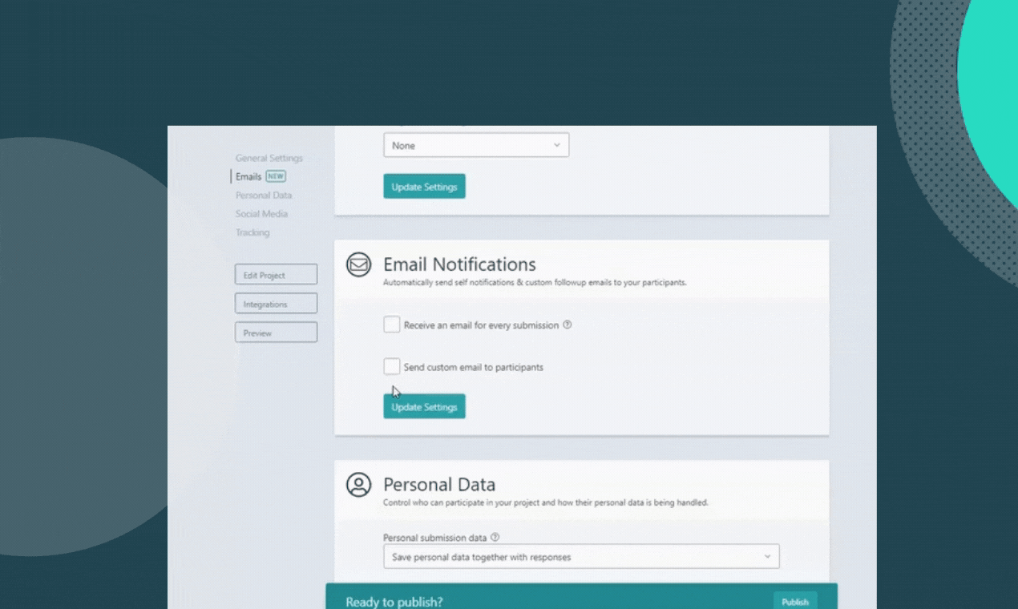This screenshot has height=609, width=1018.
Task: Open Tracking in the sidebar
Action: click(252, 232)
